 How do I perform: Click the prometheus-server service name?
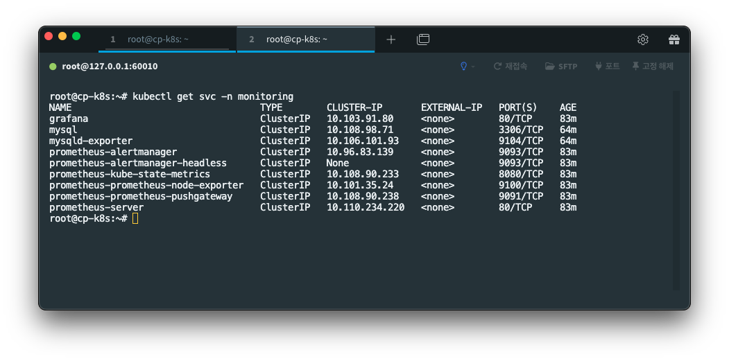pyautogui.click(x=96, y=208)
